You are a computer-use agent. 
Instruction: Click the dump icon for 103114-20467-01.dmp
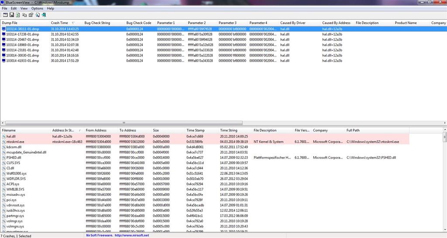pyautogui.click(x=3, y=40)
